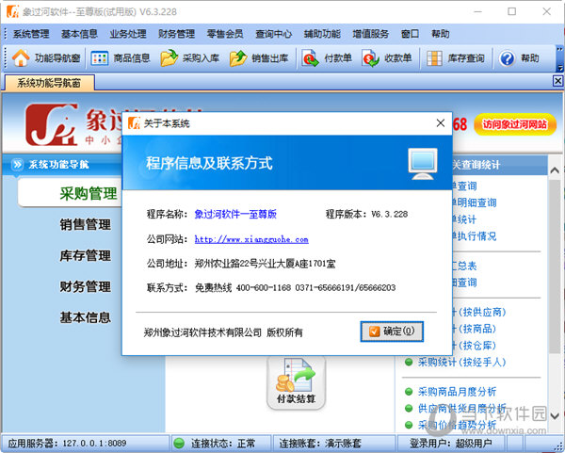Click the computer monitor icon in About dialog
Image resolution: width=565 pixels, height=453 pixels.
tap(423, 164)
